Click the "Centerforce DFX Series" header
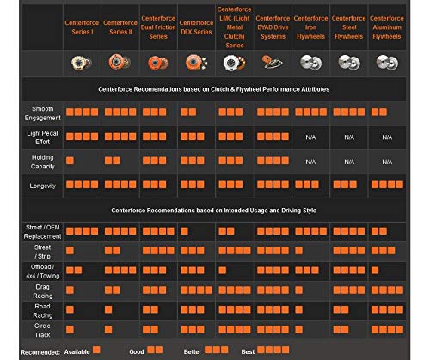 pyautogui.click(x=196, y=27)
